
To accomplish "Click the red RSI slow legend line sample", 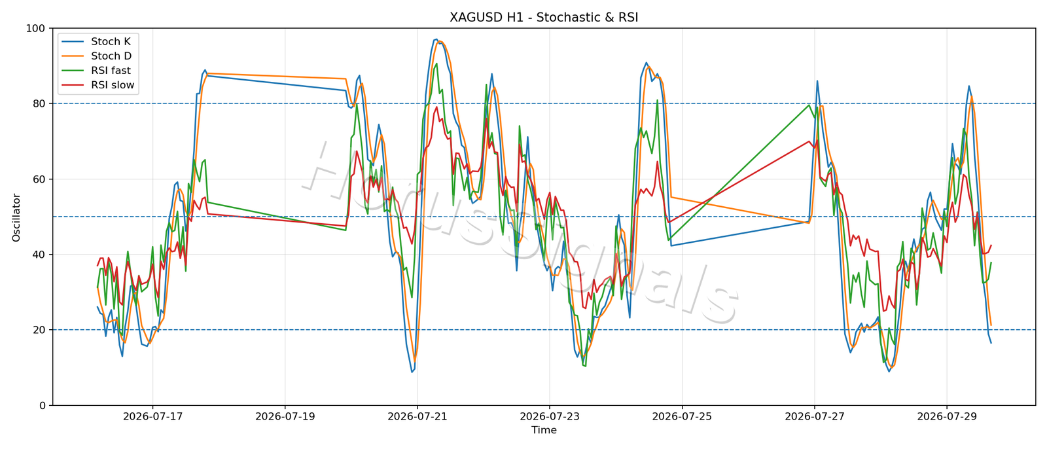I will click(x=71, y=85).
